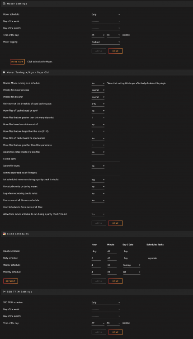
Task: Open mover run during parity check dropdown
Action: pyautogui.click(x=98, y=180)
